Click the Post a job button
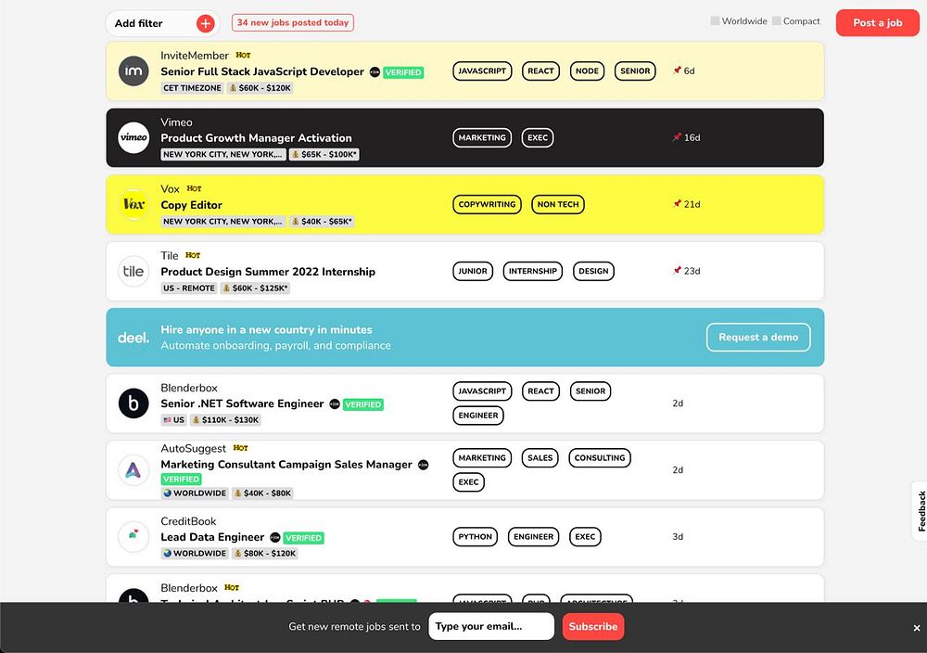Viewport: 927px width, 653px height. [877, 23]
